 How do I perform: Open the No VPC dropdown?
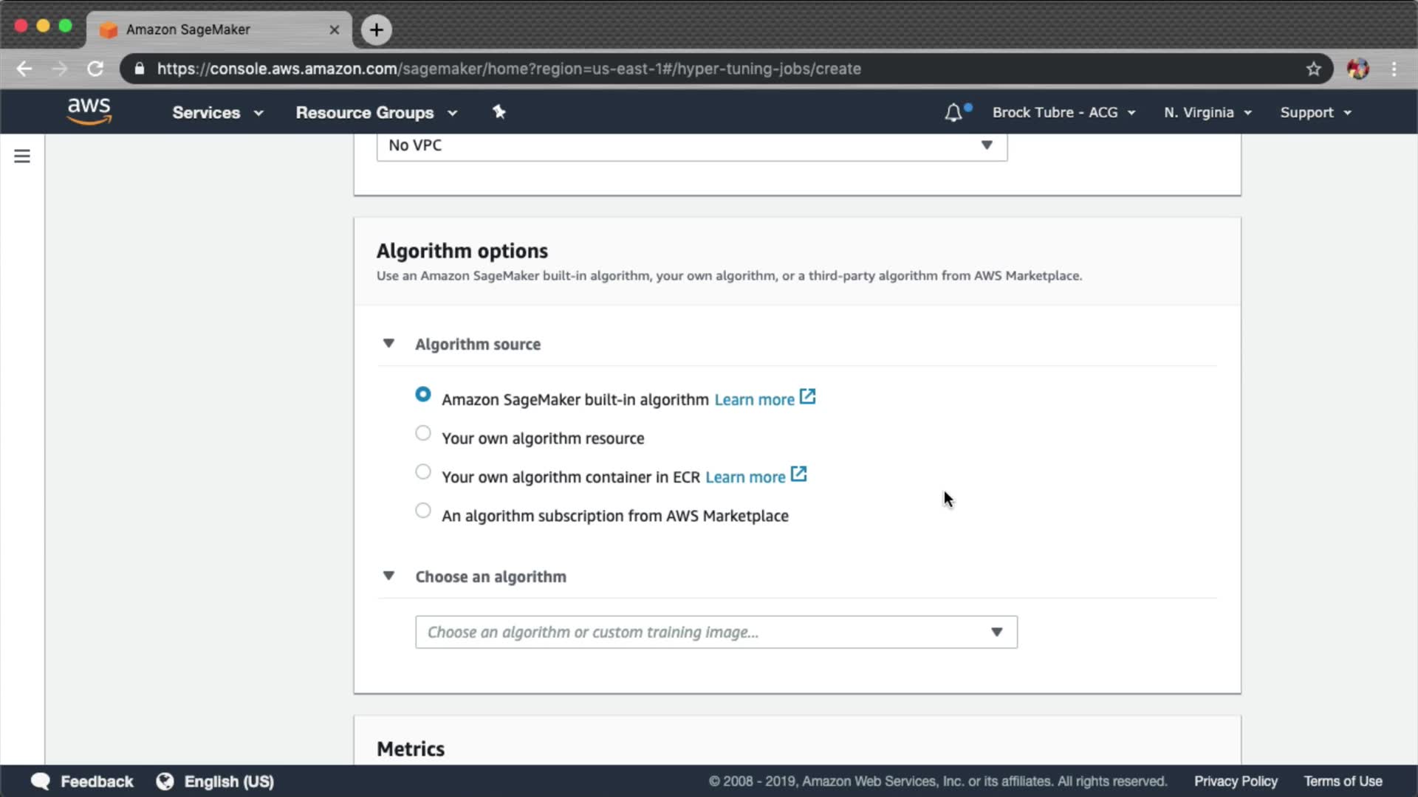point(691,145)
